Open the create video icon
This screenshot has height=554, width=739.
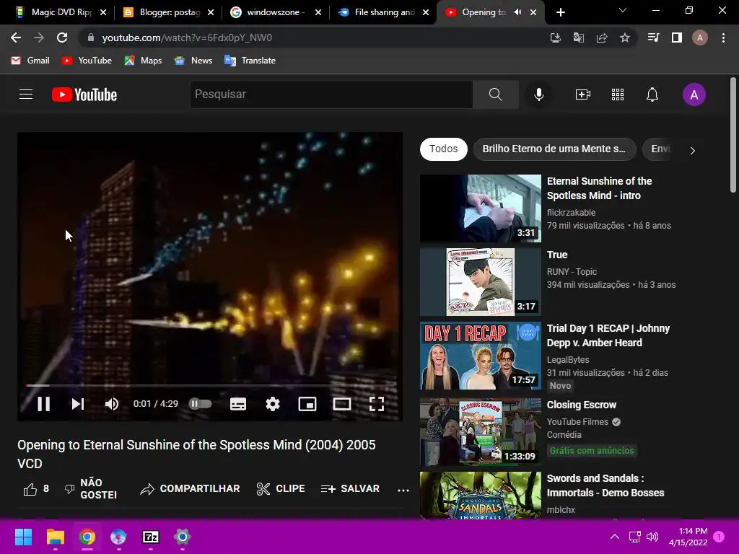tap(583, 94)
